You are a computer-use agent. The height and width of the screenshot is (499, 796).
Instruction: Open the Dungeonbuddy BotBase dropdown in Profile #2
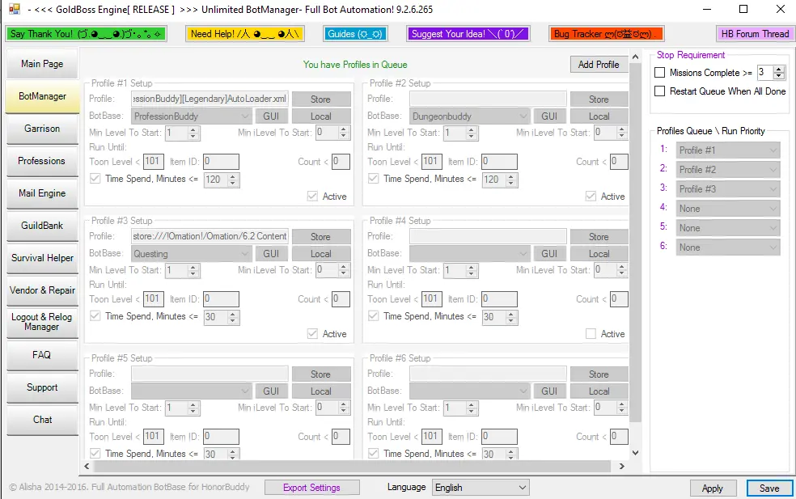[469, 116]
